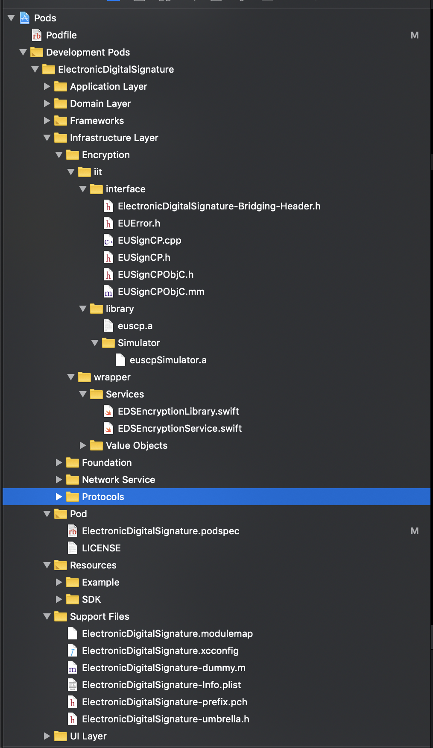Expand the Example folder
The width and height of the screenshot is (433, 748).
pyautogui.click(x=59, y=582)
